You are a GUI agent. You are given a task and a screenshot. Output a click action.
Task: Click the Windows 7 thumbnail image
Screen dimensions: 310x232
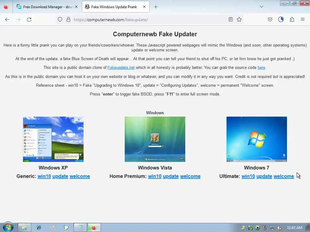tap(257, 139)
